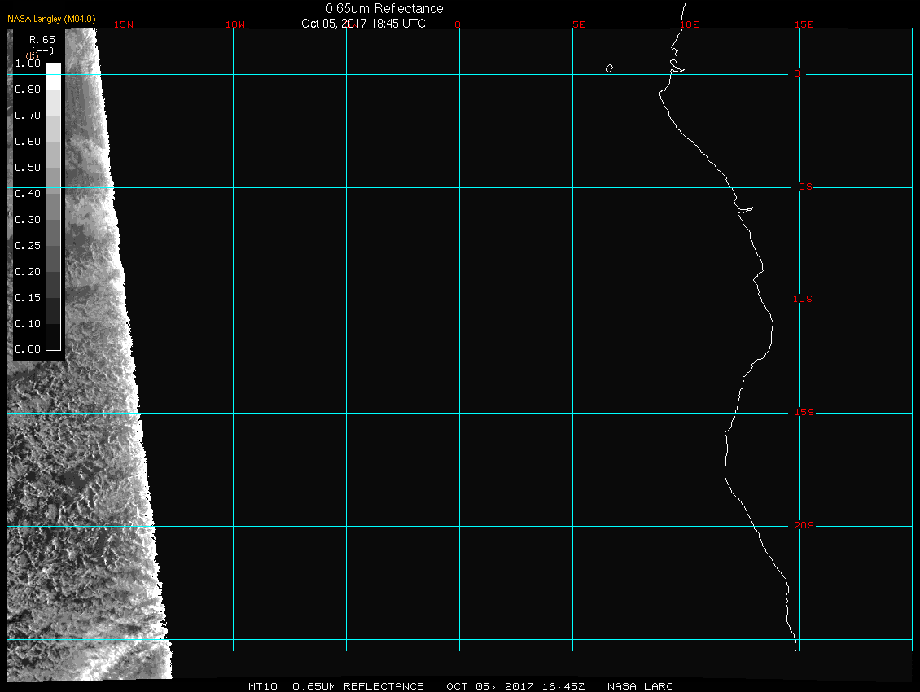This screenshot has width=920, height=692.
Task: Click the 10S latitude label
Action: pyautogui.click(x=802, y=300)
